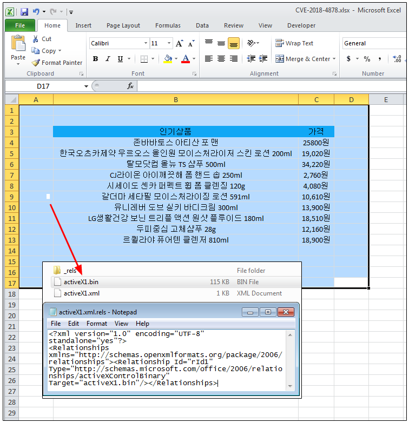
Task: Expand the Copy options arrow
Action: (60, 51)
